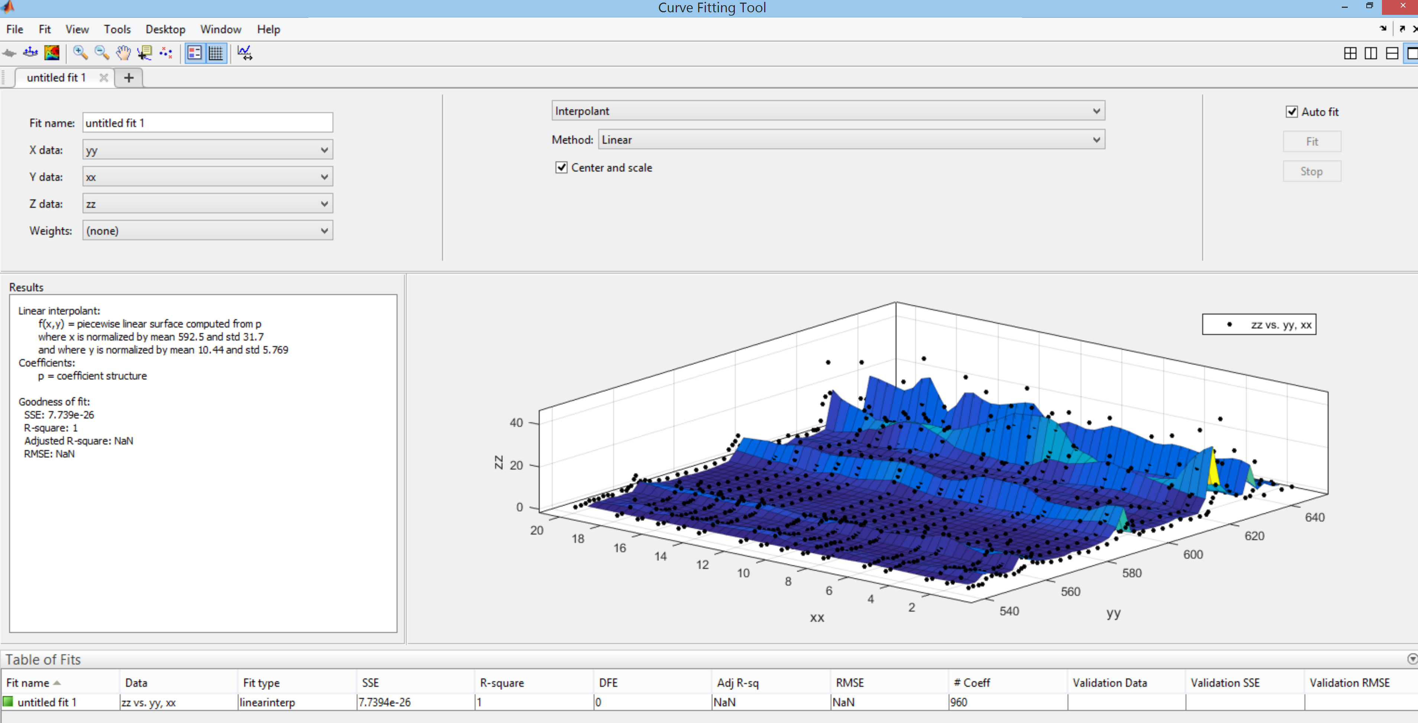1418x723 pixels.
Task: Click into the Fit name text field
Action: tap(207, 123)
